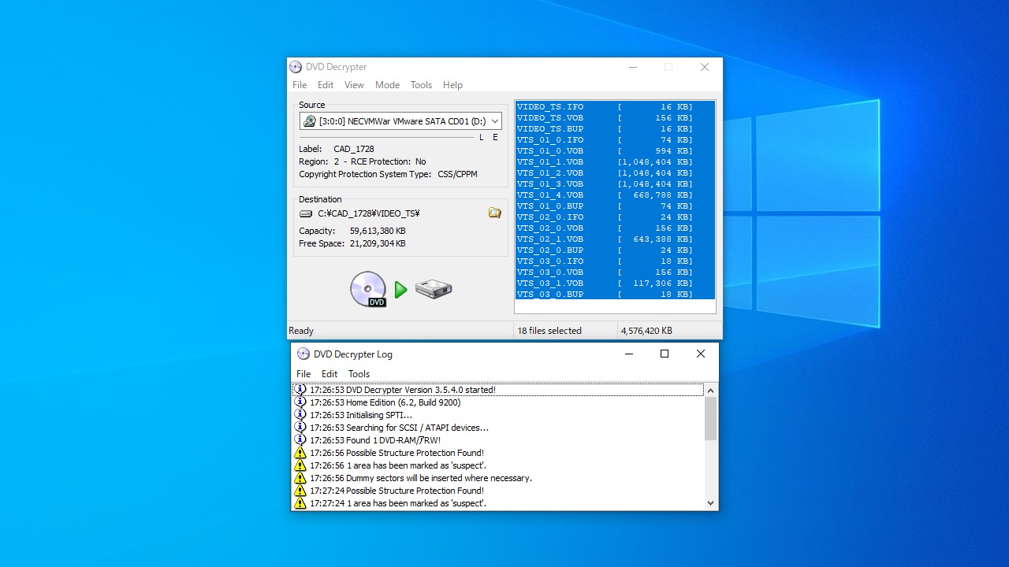Viewport: 1009px width, 567px height.
Task: Select VTS_01_3.VOB file row
Action: [x=615, y=184]
